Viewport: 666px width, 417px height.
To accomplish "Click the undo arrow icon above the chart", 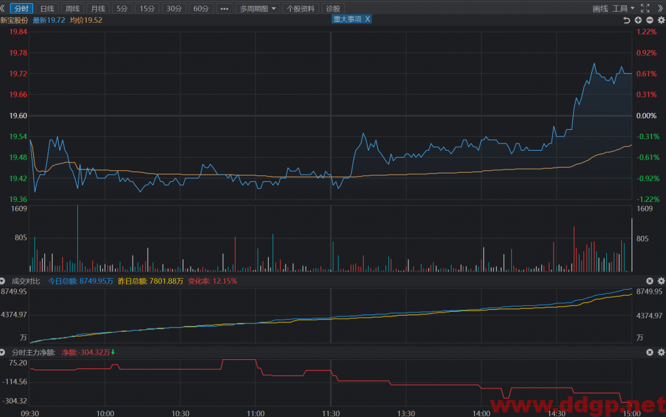I will pyautogui.click(x=626, y=20).
